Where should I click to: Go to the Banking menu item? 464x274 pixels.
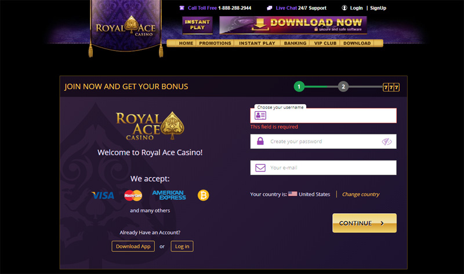point(295,43)
